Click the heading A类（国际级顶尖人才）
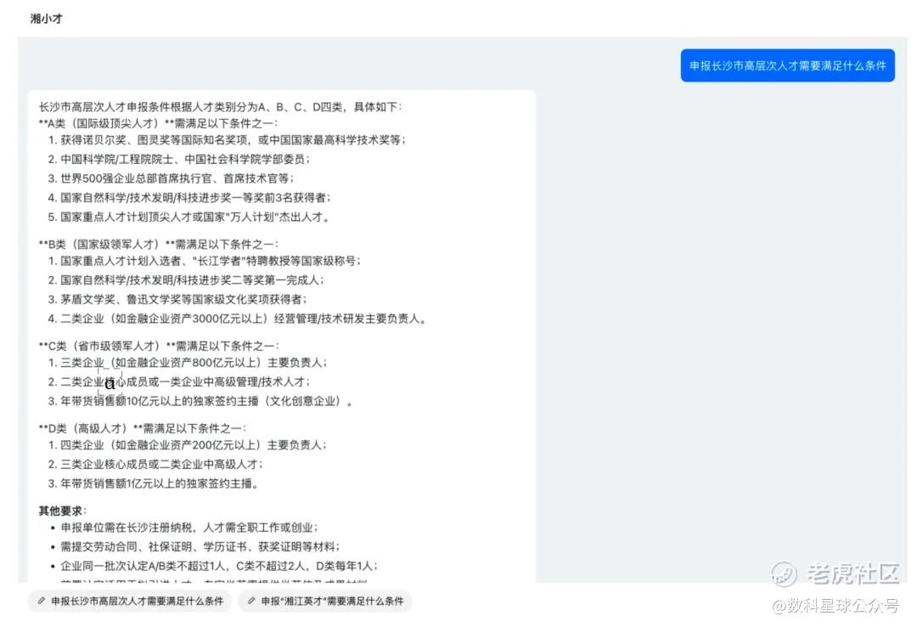The height and width of the screenshot is (627, 917). (x=158, y=123)
